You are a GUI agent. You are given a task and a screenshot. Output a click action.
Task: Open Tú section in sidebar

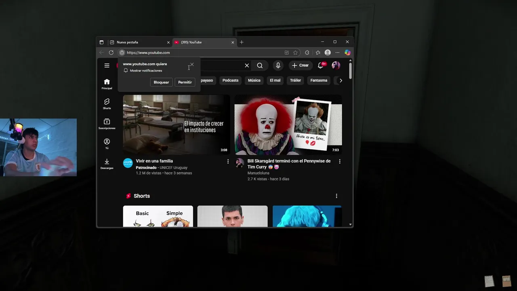point(107,144)
